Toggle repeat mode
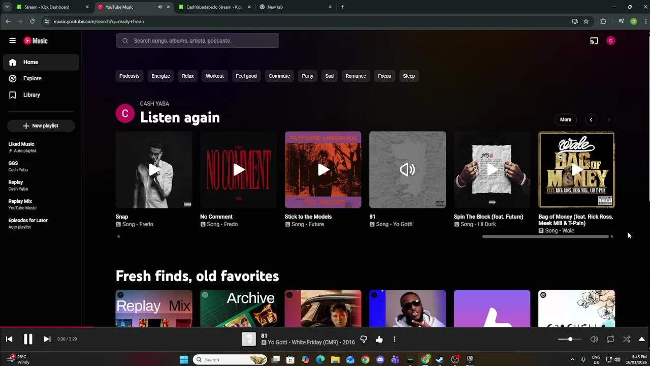Image resolution: width=650 pixels, height=366 pixels. 610,339
